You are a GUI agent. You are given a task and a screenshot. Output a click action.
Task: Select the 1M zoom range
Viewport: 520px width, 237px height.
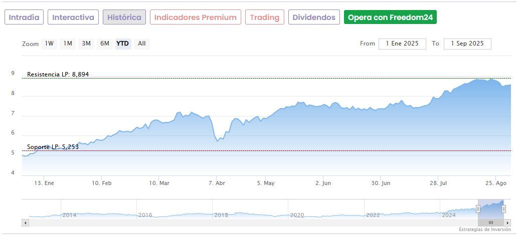pyautogui.click(x=68, y=43)
